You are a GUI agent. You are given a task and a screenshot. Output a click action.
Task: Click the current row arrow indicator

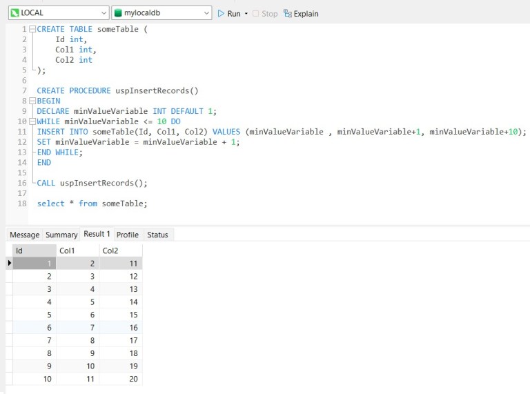pyautogui.click(x=10, y=263)
